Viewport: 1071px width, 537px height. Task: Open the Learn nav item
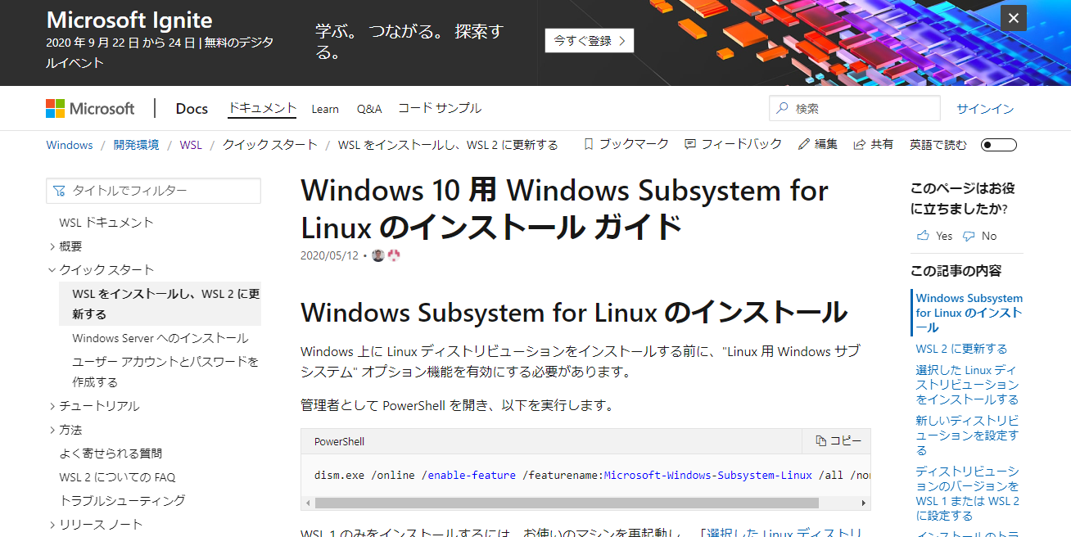pos(325,109)
